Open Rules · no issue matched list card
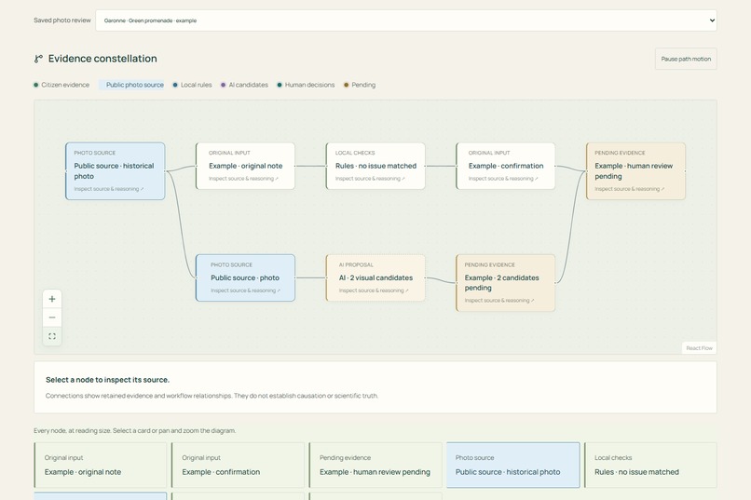Image resolution: width=751 pixels, height=500 pixels. 650,465
